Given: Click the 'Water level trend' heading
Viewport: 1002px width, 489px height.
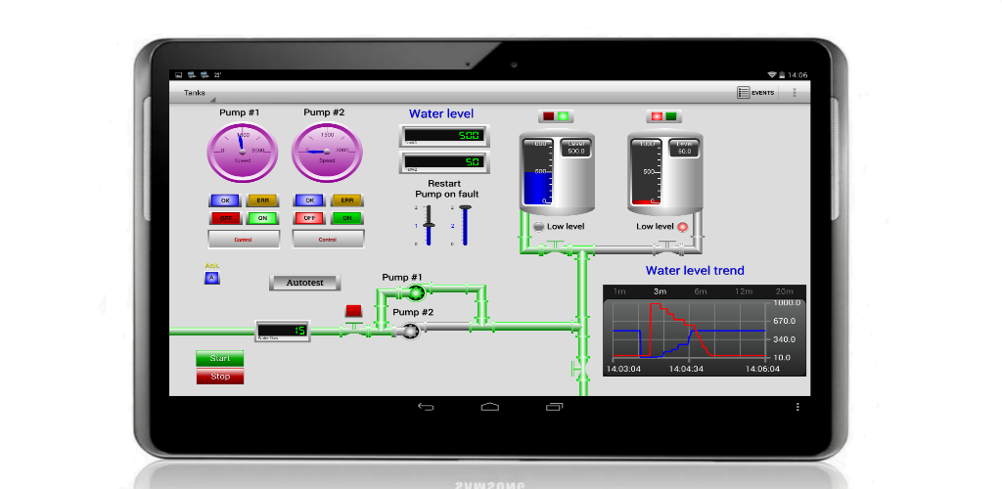Looking at the screenshot, I should click(x=695, y=271).
